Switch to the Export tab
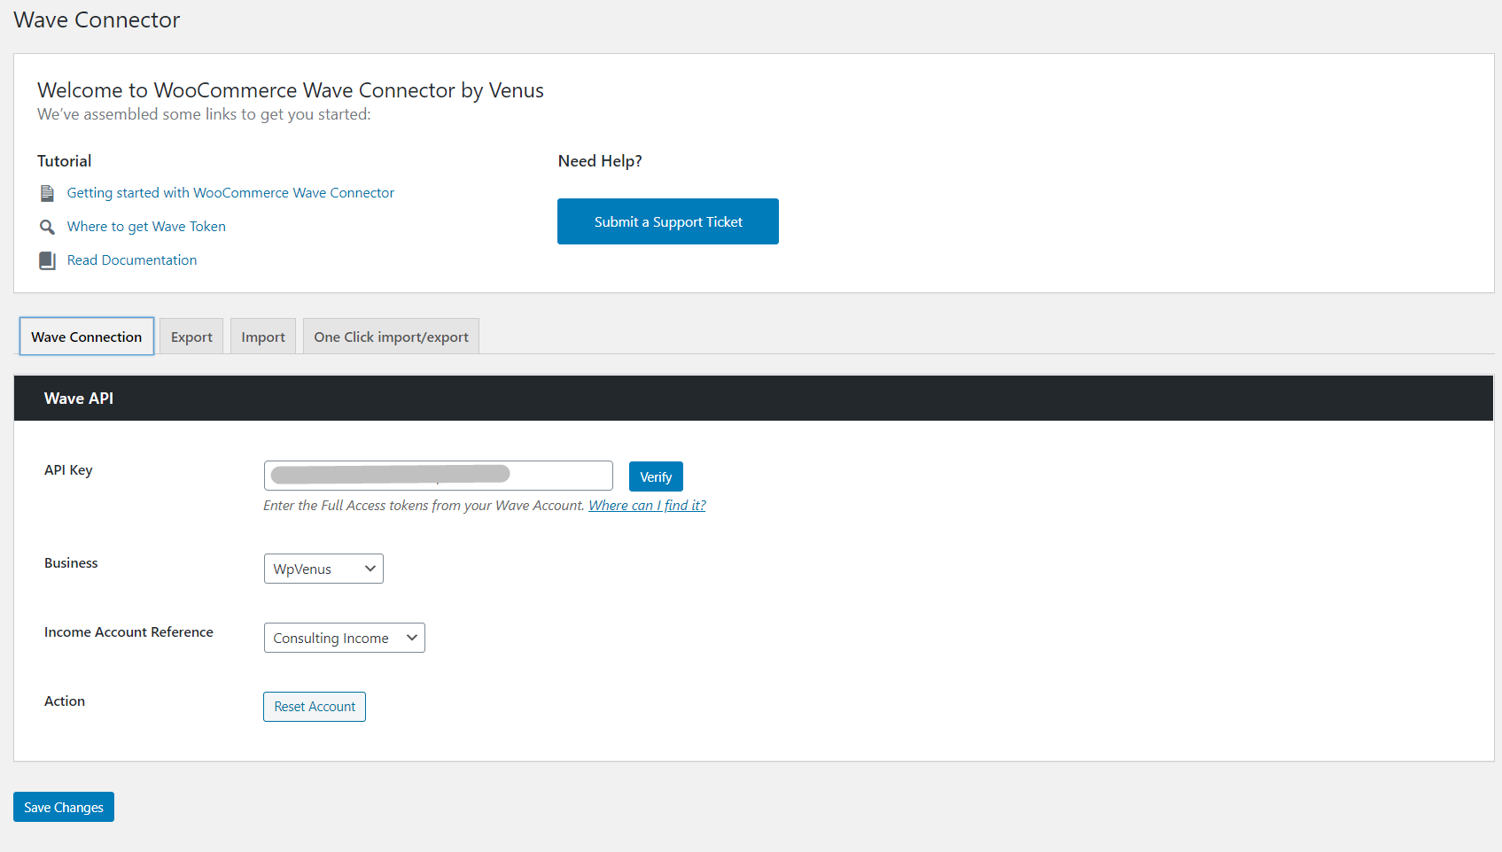 point(191,336)
